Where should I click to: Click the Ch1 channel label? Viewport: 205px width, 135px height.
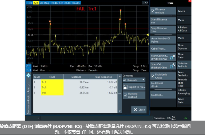(29, 66)
